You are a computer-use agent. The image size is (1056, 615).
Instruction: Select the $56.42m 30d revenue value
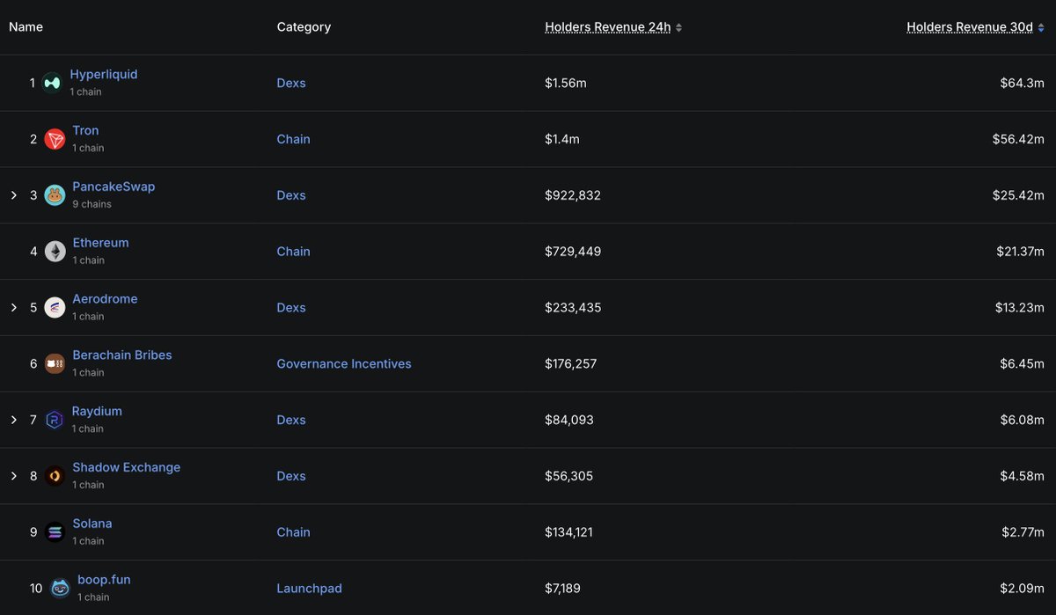click(x=1019, y=139)
